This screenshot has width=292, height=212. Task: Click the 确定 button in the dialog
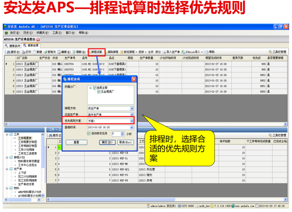(x=107, y=142)
